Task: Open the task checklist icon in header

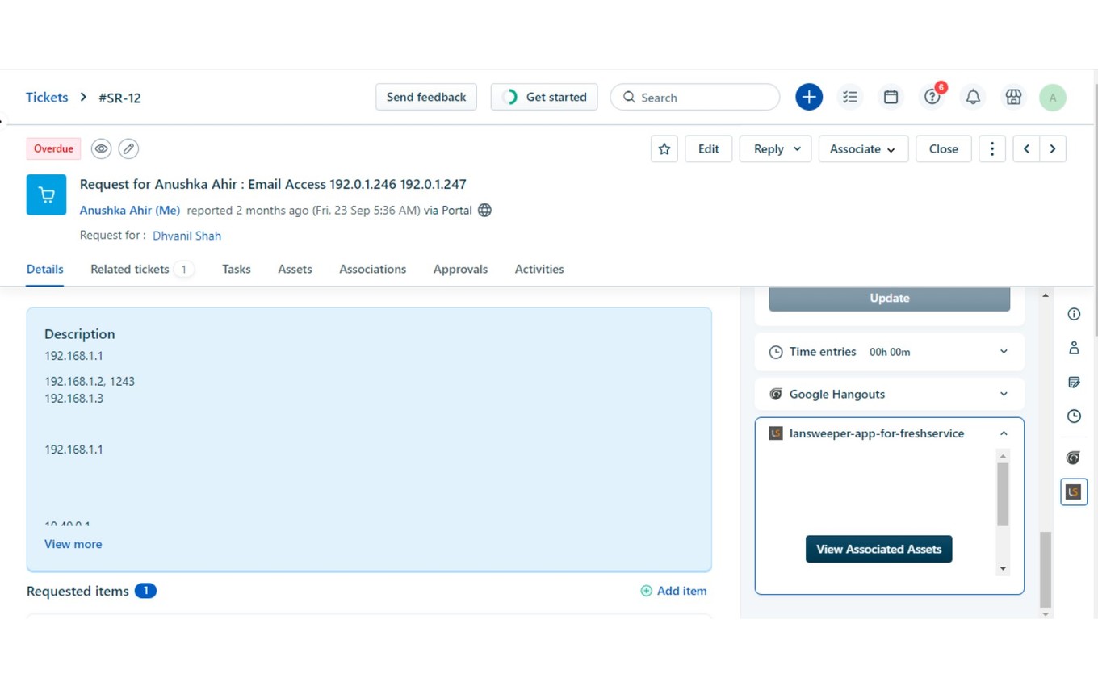Action: 849,97
